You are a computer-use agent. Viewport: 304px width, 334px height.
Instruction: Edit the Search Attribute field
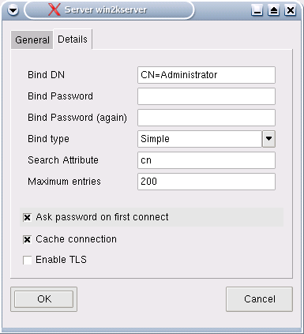pyautogui.click(x=206, y=160)
